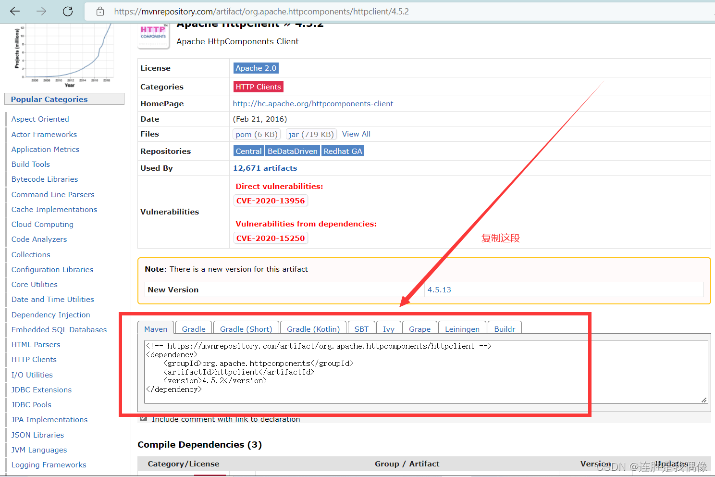Select the Ivy tab
Viewport: 715px width, 477px height.
click(389, 329)
